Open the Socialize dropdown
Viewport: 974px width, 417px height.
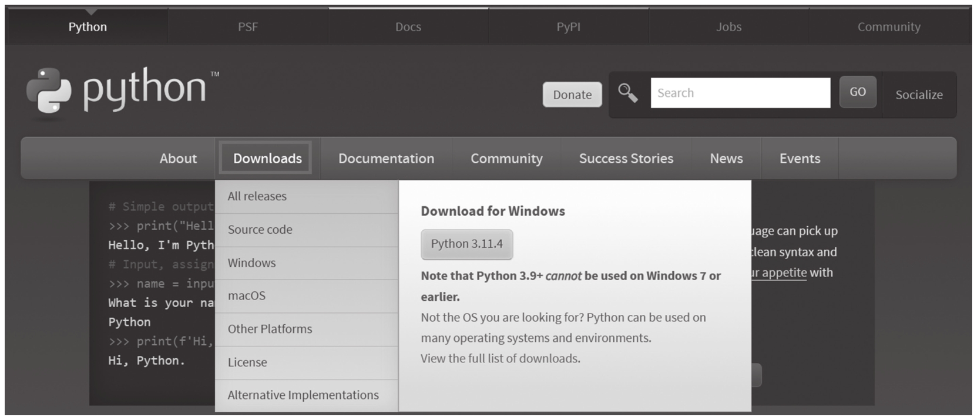[918, 95]
